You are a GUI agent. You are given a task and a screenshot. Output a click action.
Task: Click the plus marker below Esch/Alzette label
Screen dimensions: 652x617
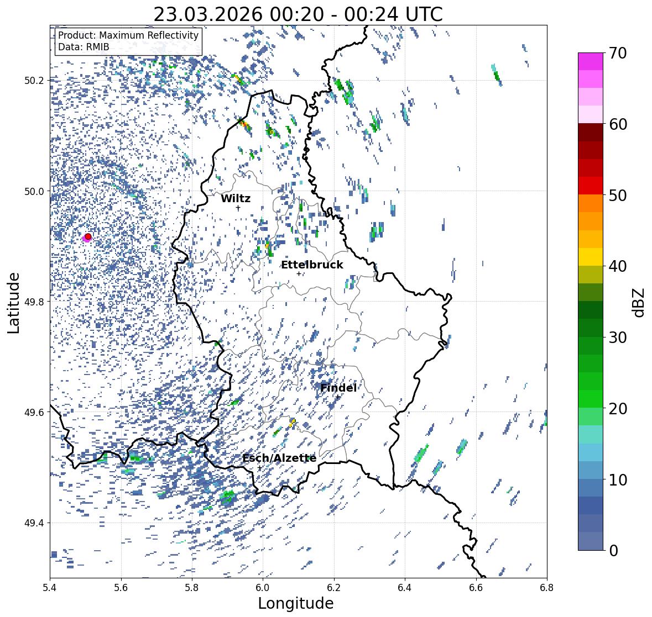(259, 468)
